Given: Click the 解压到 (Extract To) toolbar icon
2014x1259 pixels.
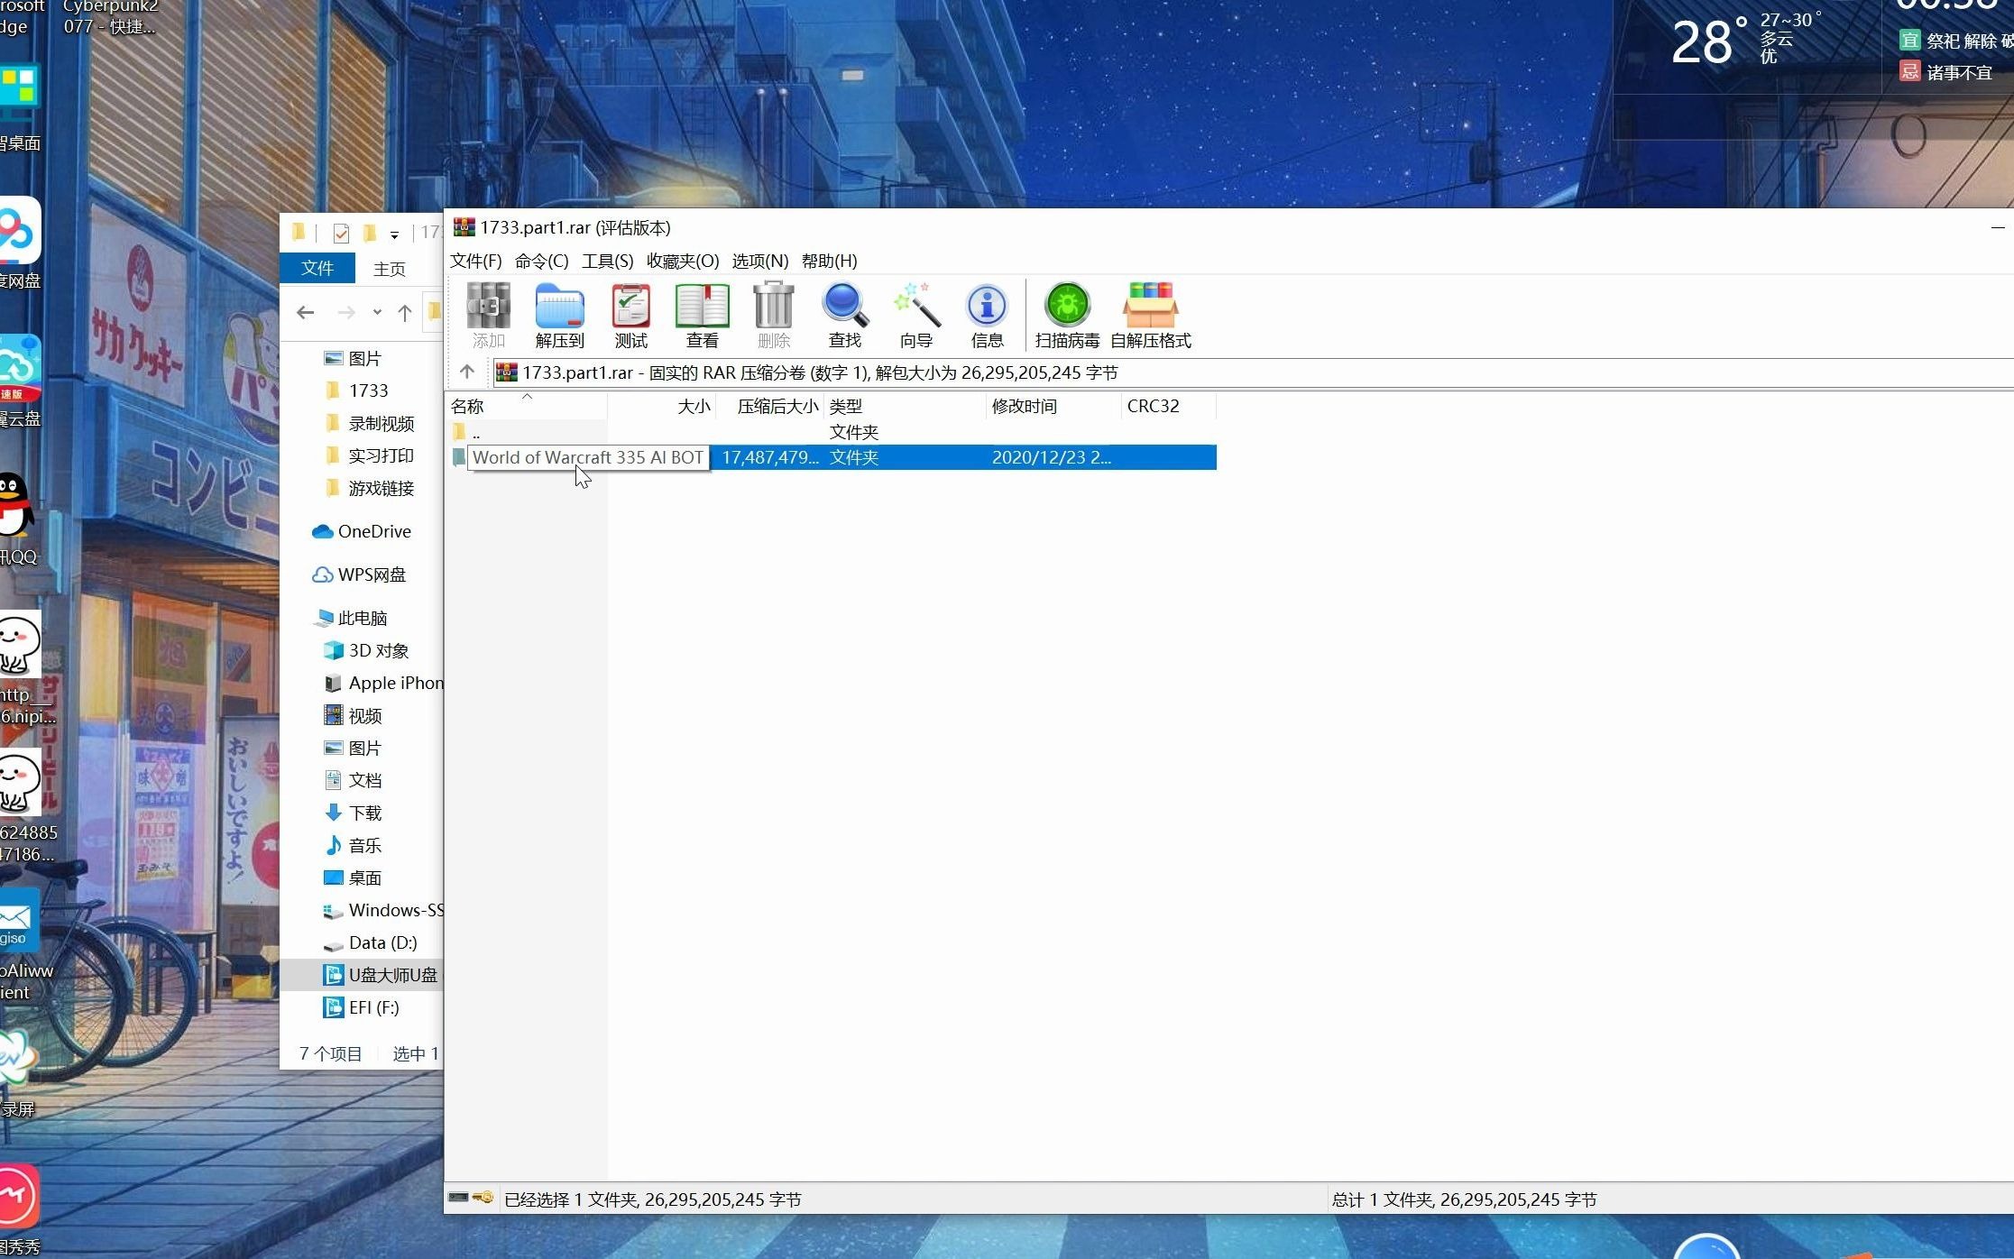Looking at the screenshot, I should (559, 315).
